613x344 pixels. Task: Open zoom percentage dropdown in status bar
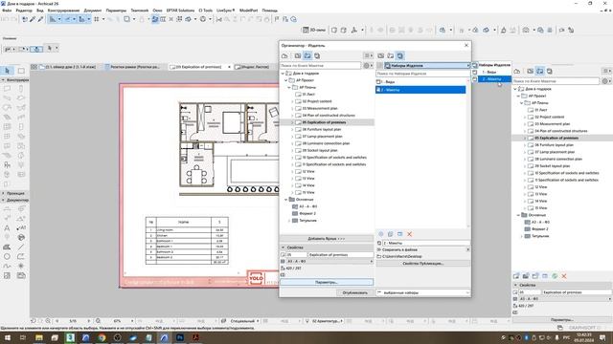click(132, 321)
